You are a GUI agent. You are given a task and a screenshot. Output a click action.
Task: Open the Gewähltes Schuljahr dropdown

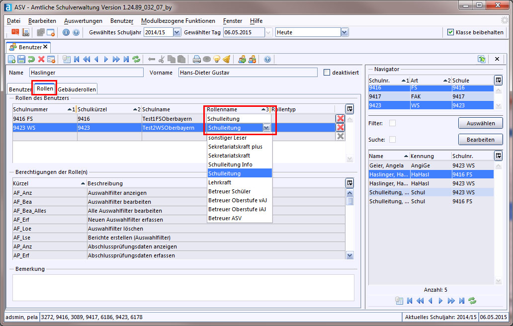tap(177, 32)
